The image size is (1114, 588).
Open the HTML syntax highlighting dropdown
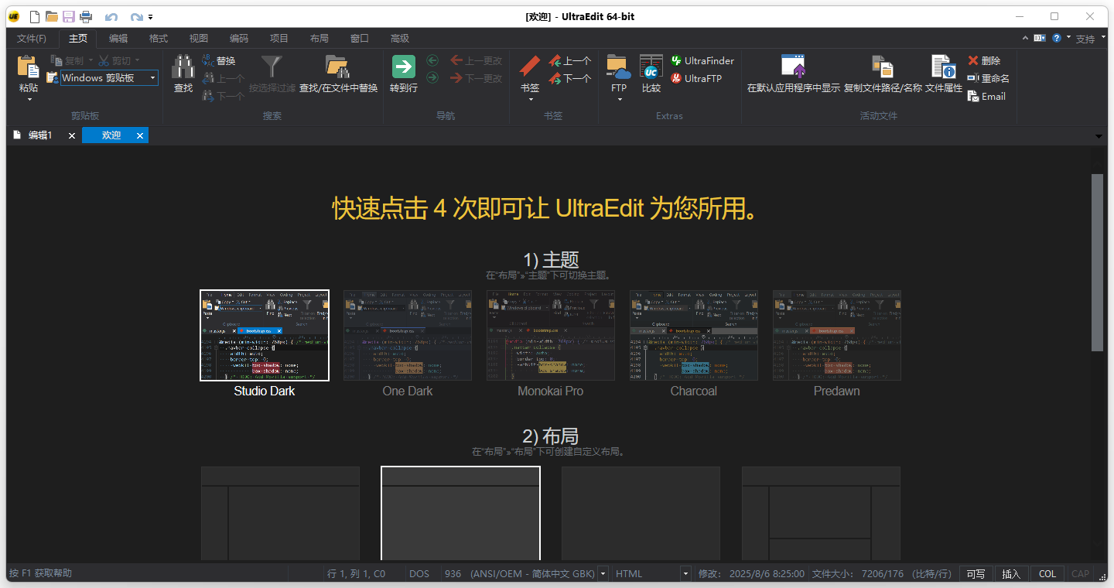click(x=685, y=574)
